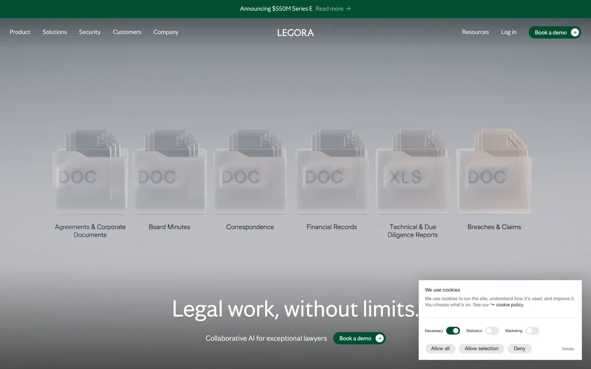Image resolution: width=591 pixels, height=369 pixels.
Task: Click the Legal work, without limits headline
Action: 295,308
